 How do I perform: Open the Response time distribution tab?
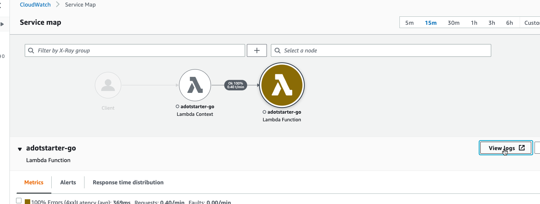click(128, 183)
